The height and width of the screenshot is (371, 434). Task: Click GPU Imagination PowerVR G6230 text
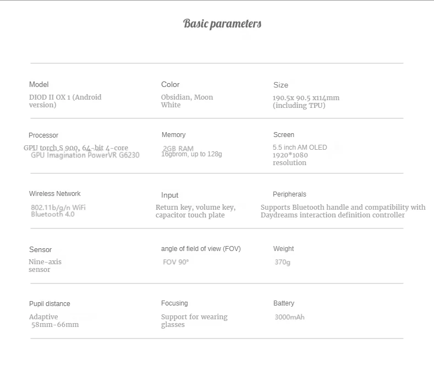point(85,155)
